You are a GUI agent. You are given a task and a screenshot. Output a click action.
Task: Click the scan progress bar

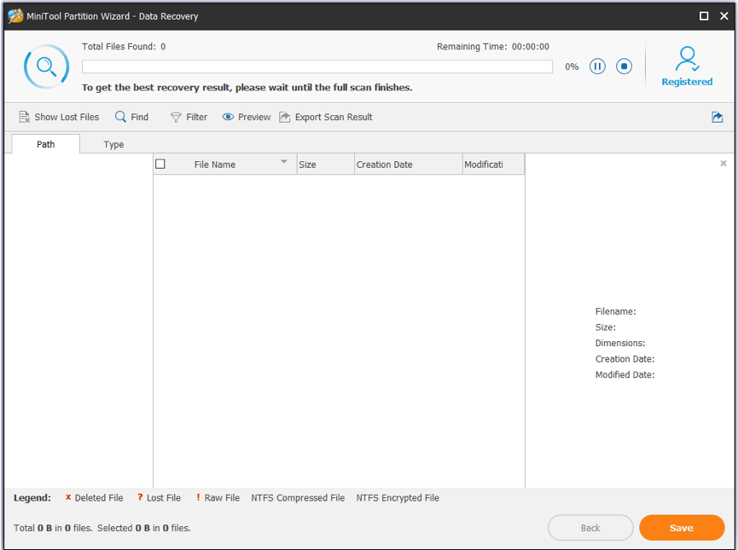tap(317, 67)
